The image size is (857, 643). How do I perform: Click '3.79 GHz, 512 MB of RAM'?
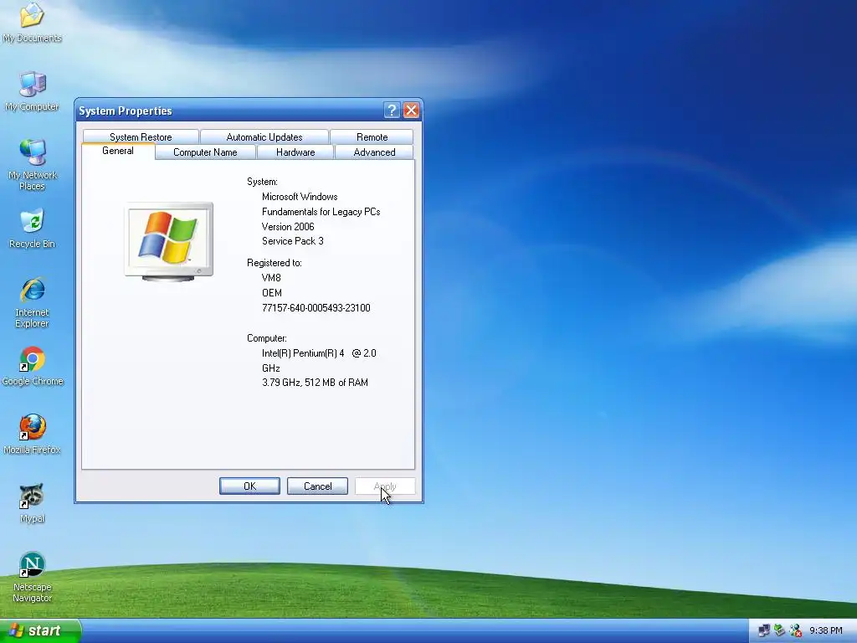315,382
